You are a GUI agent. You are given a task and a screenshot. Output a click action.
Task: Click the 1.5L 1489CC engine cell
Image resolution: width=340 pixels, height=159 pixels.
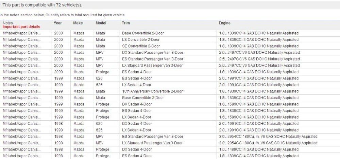[x=259, y=149]
